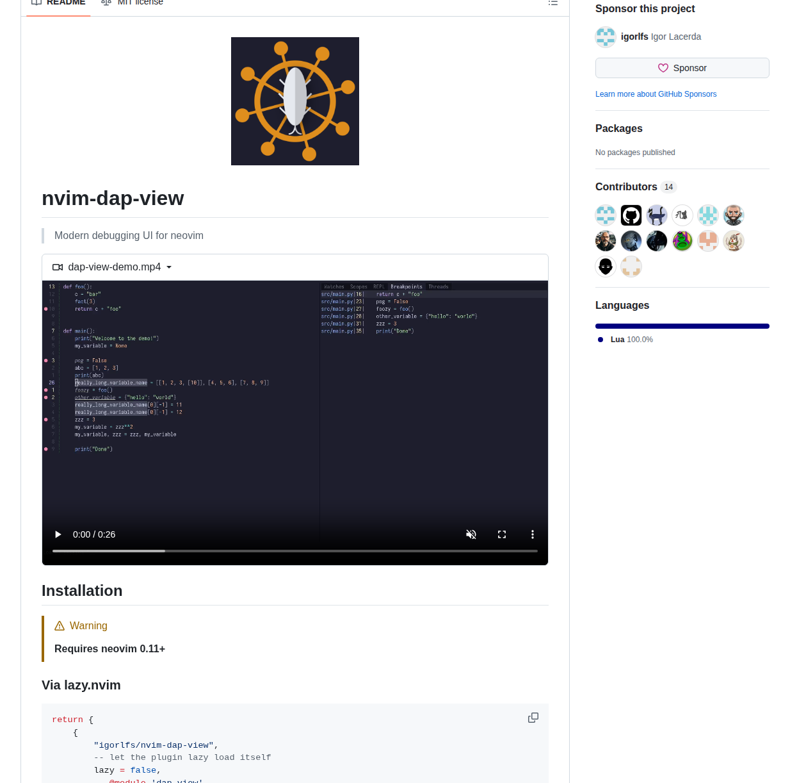
Task: Click the Modern debugging UI for neovim quote
Action: 129,236
